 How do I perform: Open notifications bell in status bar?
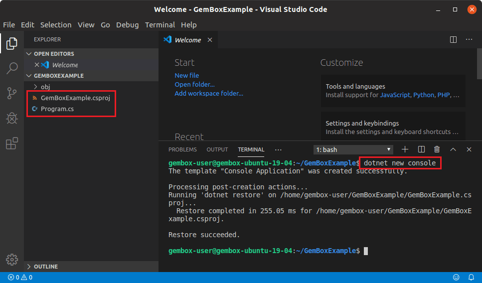click(x=471, y=277)
